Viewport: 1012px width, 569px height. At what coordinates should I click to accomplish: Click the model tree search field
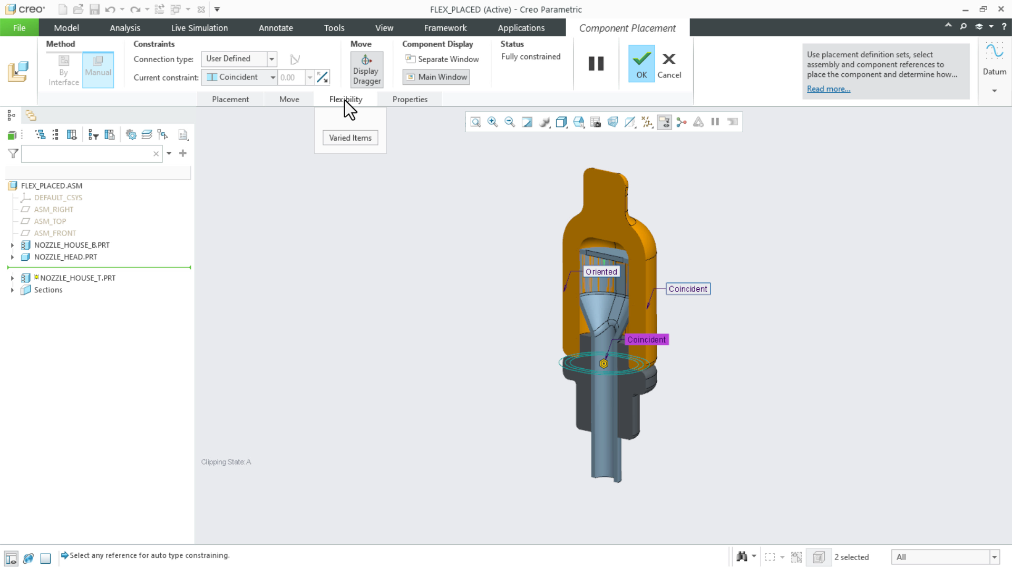(x=91, y=154)
